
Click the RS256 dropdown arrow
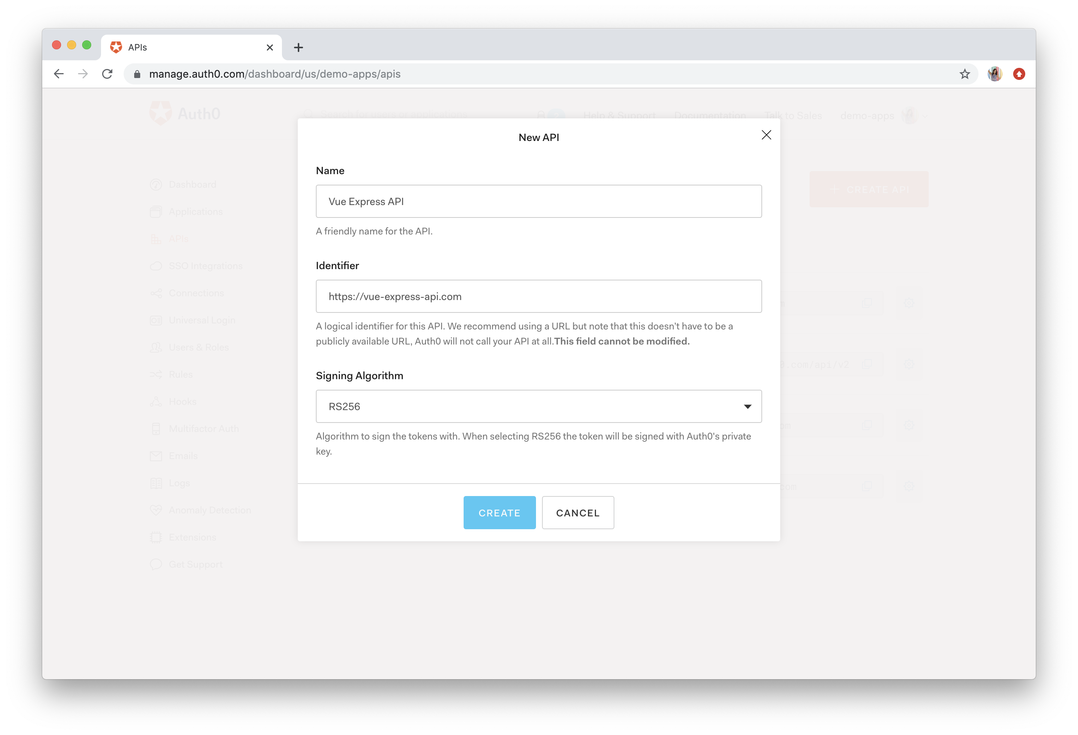(x=747, y=407)
